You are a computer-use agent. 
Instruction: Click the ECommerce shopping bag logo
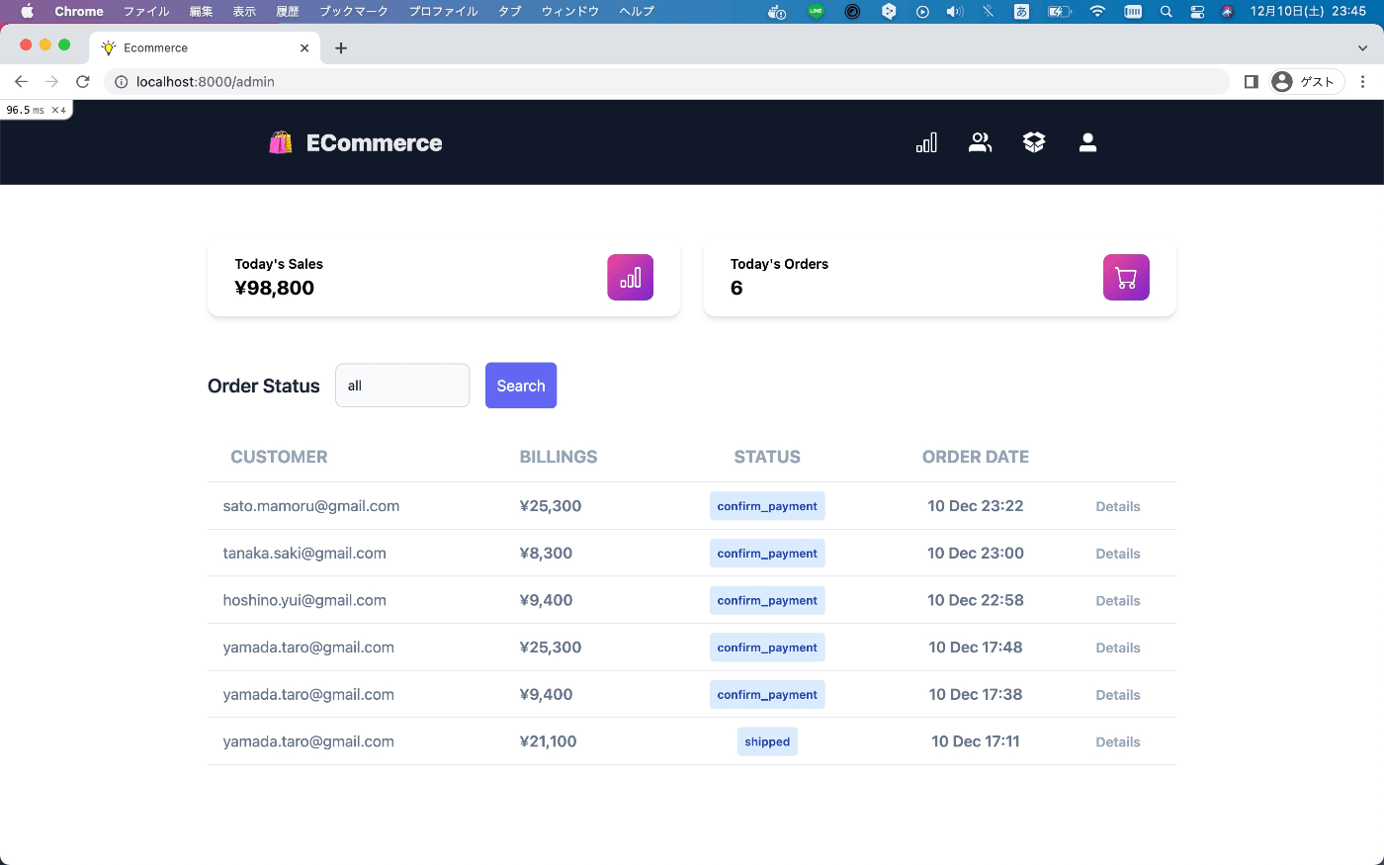coord(280,141)
